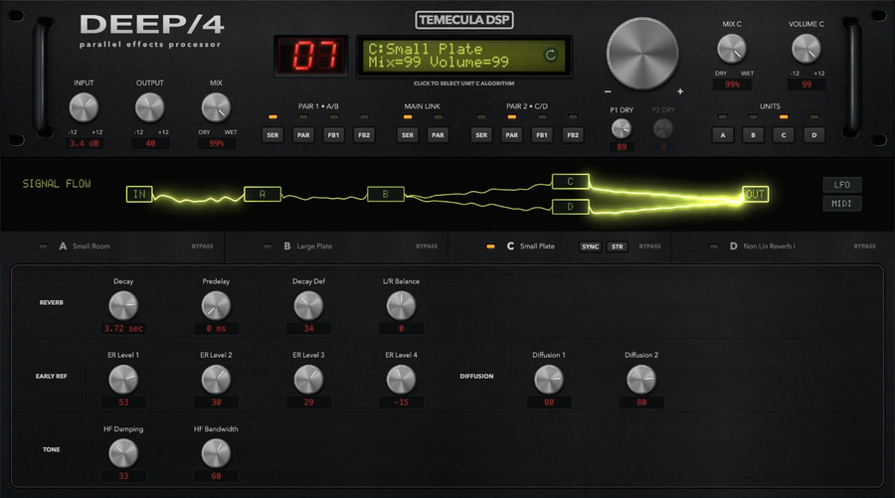Click the plus sign below data wheel
This screenshot has width=895, height=498.
coord(680,91)
